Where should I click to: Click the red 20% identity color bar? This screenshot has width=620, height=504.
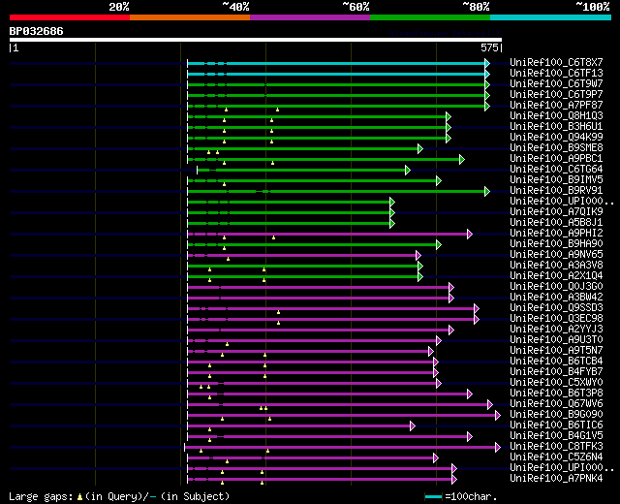(70, 17)
